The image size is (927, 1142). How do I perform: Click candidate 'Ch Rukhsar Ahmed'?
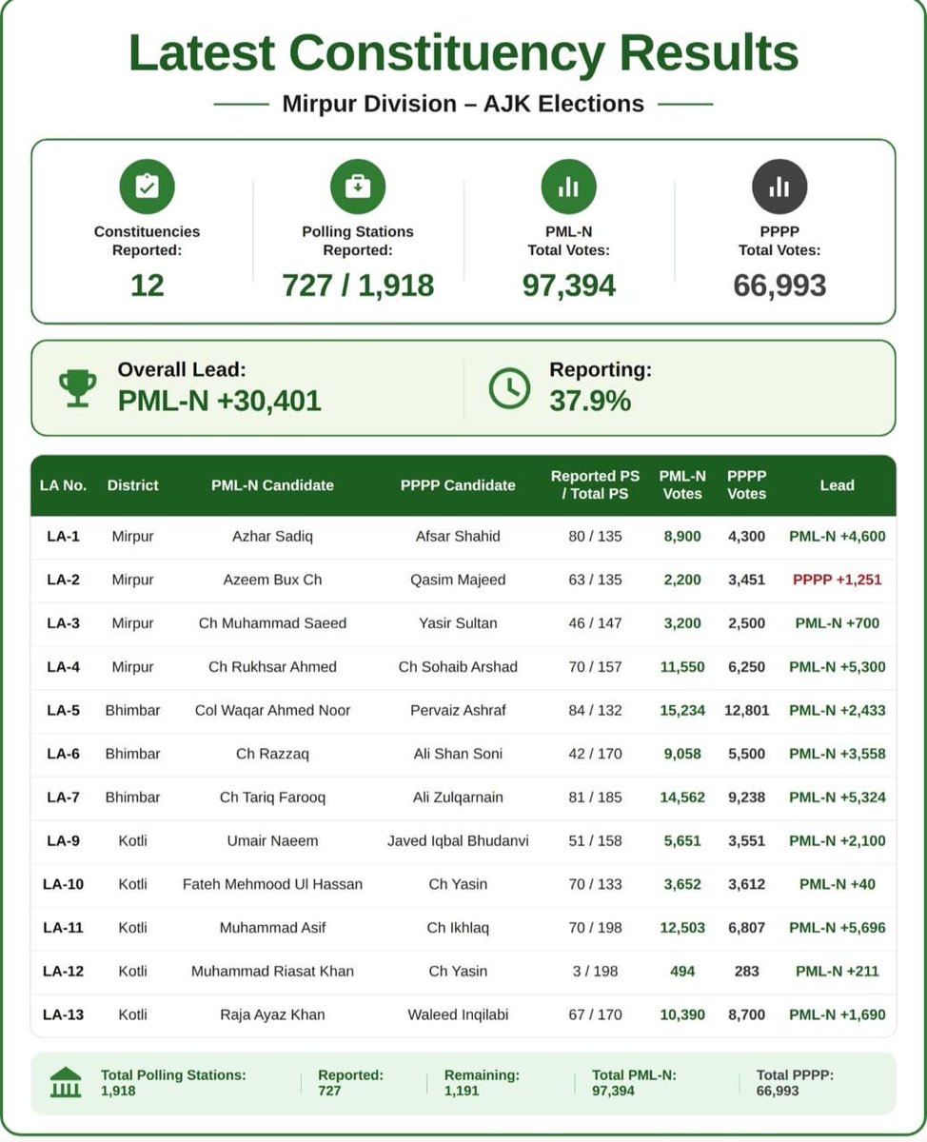[272, 667]
